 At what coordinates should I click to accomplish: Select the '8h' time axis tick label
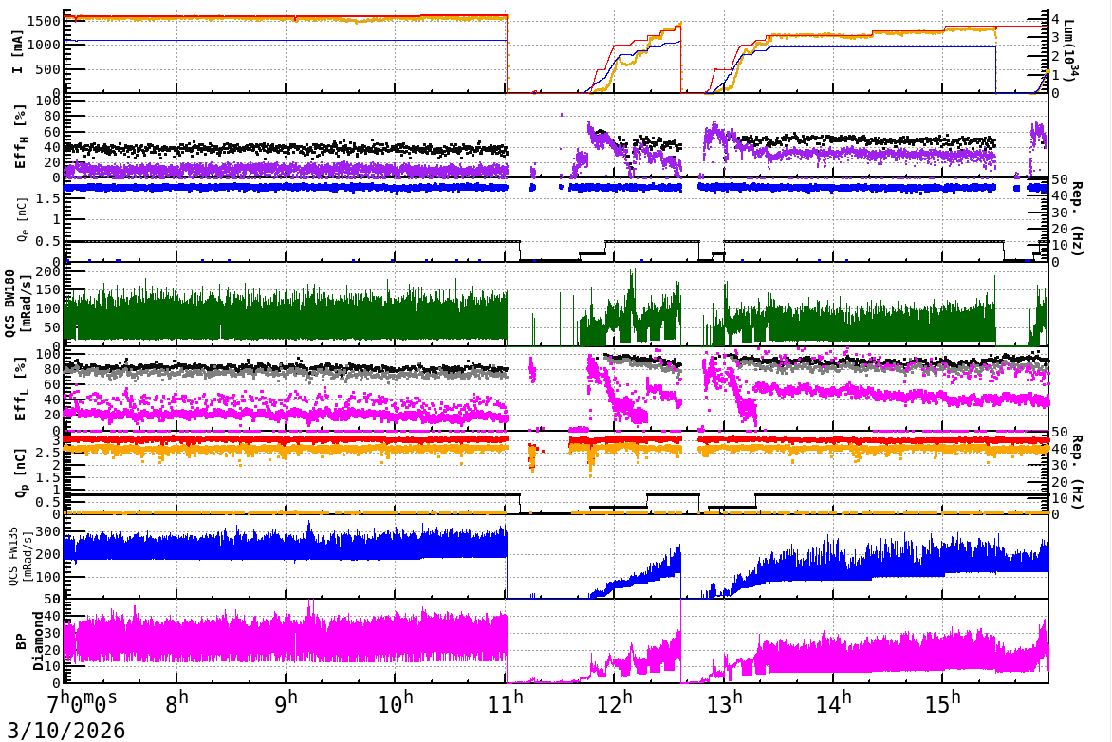pos(176,703)
